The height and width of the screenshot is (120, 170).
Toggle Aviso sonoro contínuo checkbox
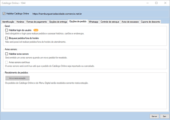pyautogui.click(x=7, y=62)
